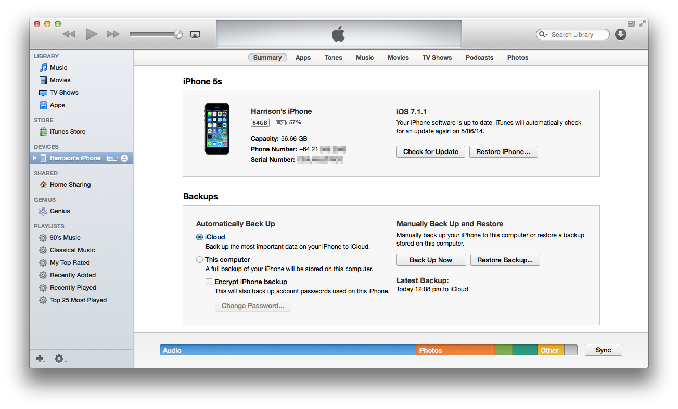Open Home Sharing from sidebar
This screenshot has height=409, width=678.
(x=70, y=185)
